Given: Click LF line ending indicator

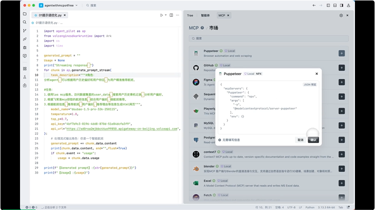Looking at the screenshot, I should [x=300, y=207].
